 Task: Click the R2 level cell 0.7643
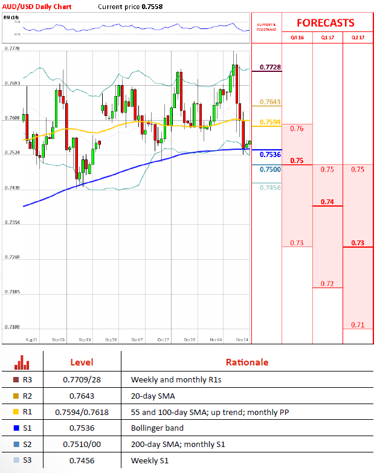[82, 396]
